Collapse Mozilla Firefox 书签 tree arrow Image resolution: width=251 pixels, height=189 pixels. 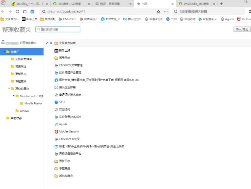(x=13, y=96)
